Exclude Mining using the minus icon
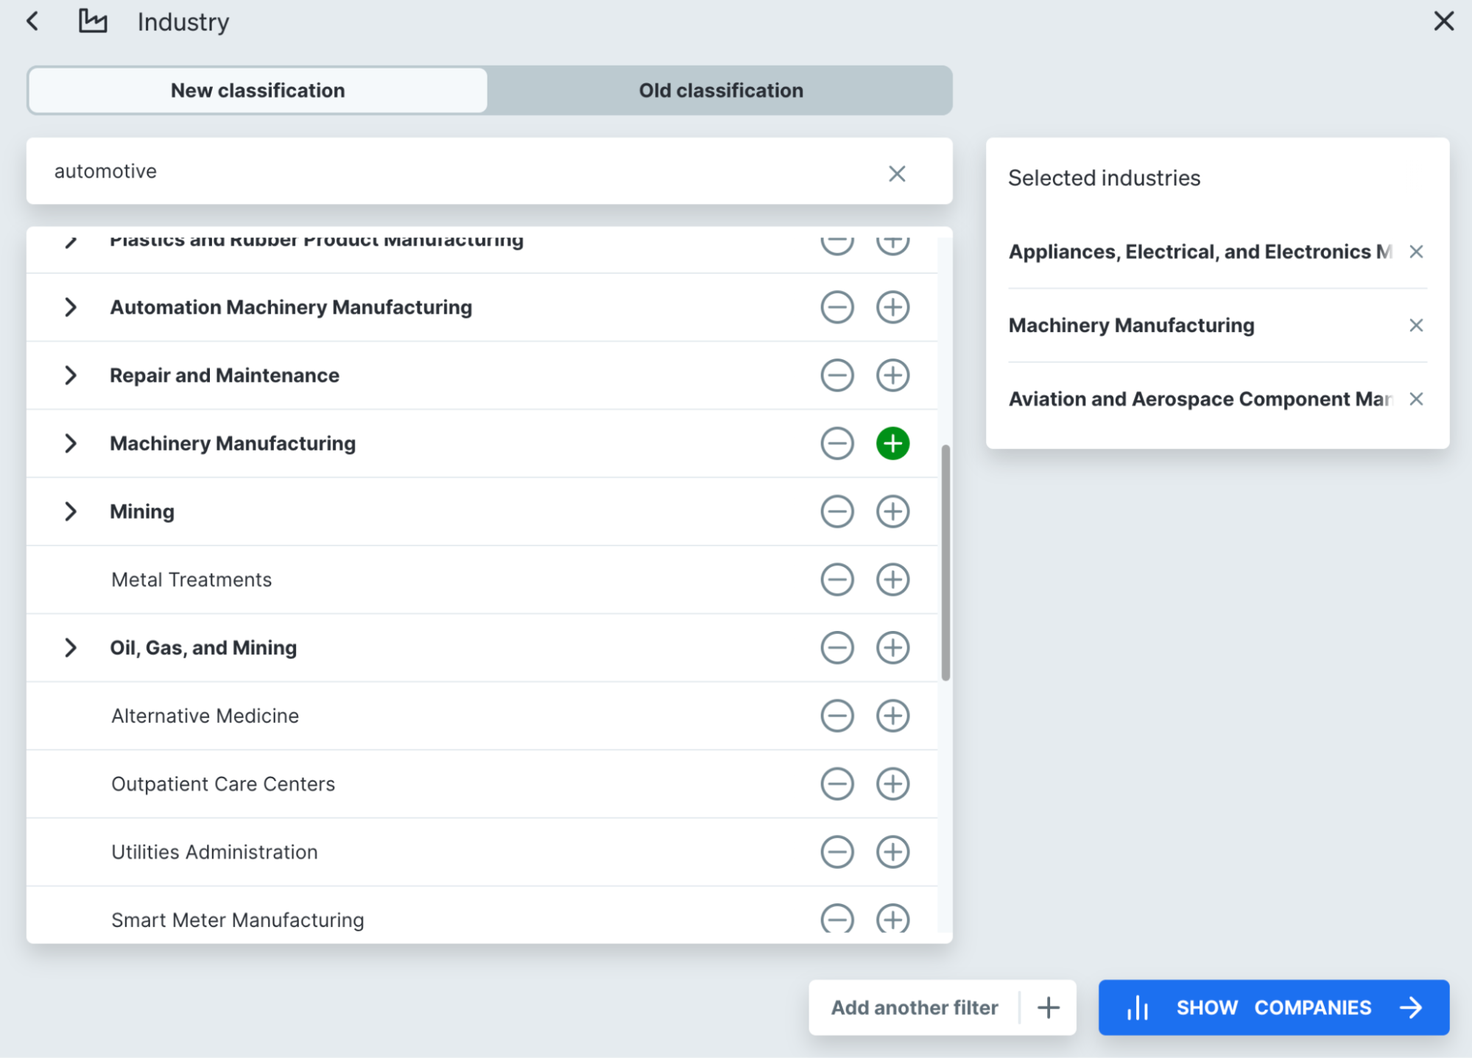This screenshot has width=1472, height=1058. click(x=837, y=511)
